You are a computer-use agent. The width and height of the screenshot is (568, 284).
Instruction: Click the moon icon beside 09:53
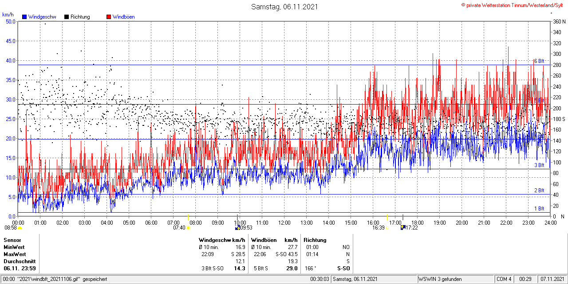[237, 228]
